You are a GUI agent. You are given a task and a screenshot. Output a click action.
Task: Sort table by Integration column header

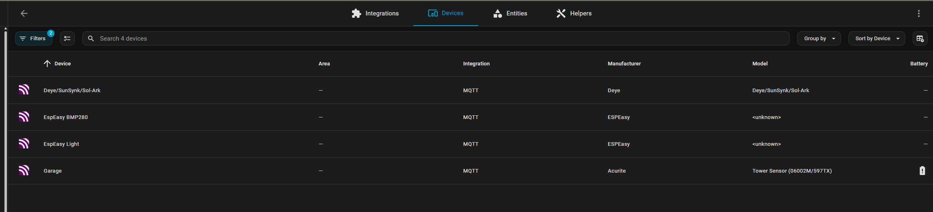(x=476, y=64)
